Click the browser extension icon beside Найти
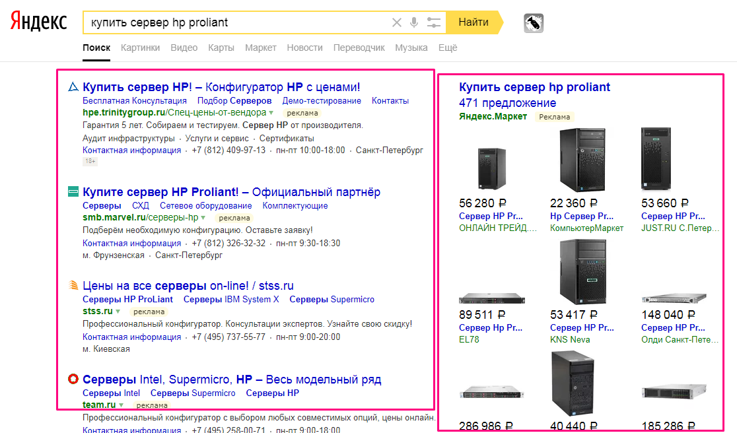The height and width of the screenshot is (433, 737). pyautogui.click(x=533, y=23)
